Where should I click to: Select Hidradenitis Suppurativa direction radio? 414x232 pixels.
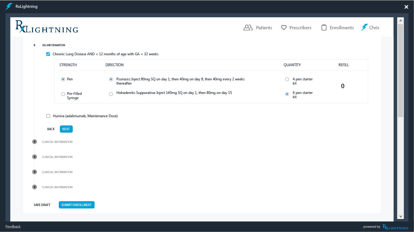(111, 94)
